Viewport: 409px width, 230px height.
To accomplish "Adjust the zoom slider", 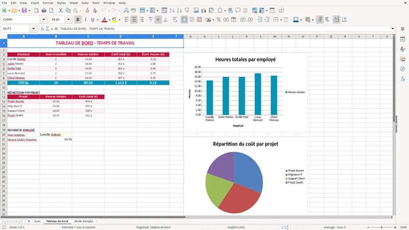I will [381, 227].
